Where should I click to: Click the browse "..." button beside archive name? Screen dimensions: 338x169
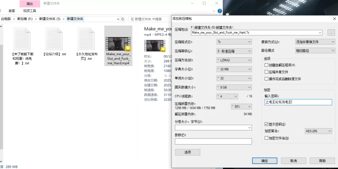(331, 33)
